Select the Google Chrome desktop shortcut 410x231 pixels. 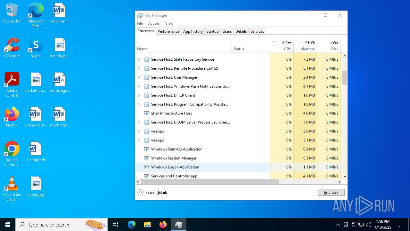(12, 154)
